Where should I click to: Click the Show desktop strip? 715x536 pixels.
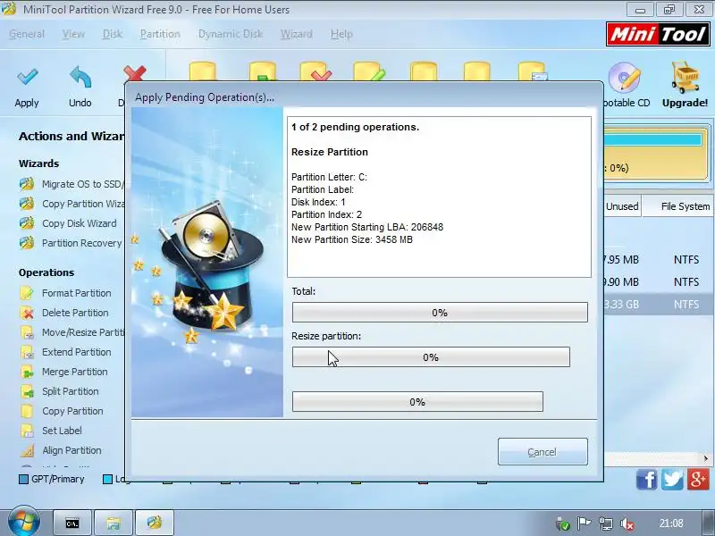point(709,523)
